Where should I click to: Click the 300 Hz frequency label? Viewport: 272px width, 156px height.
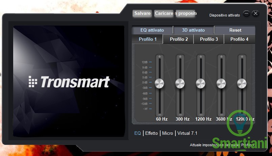click(x=182, y=119)
